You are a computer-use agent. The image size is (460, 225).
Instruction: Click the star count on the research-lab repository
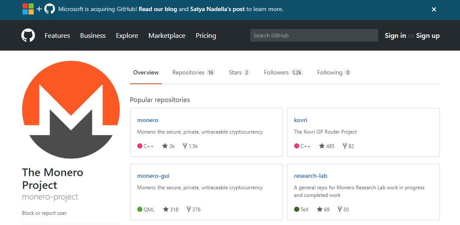323,209
